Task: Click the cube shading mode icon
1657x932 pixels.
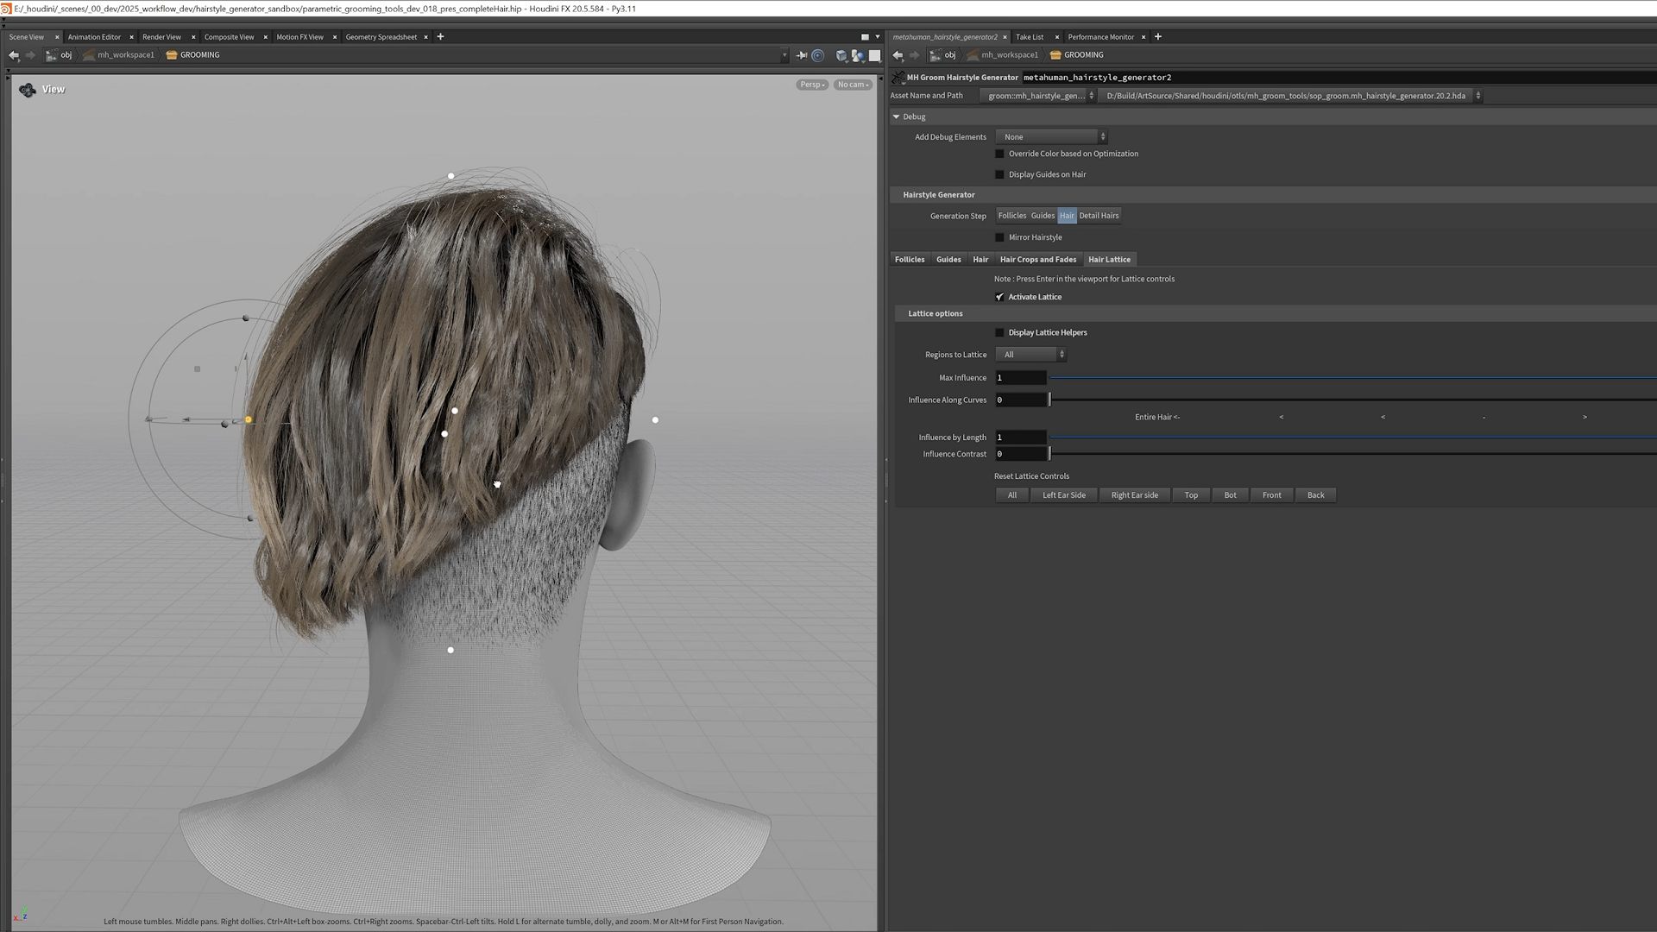Action: (x=841, y=55)
